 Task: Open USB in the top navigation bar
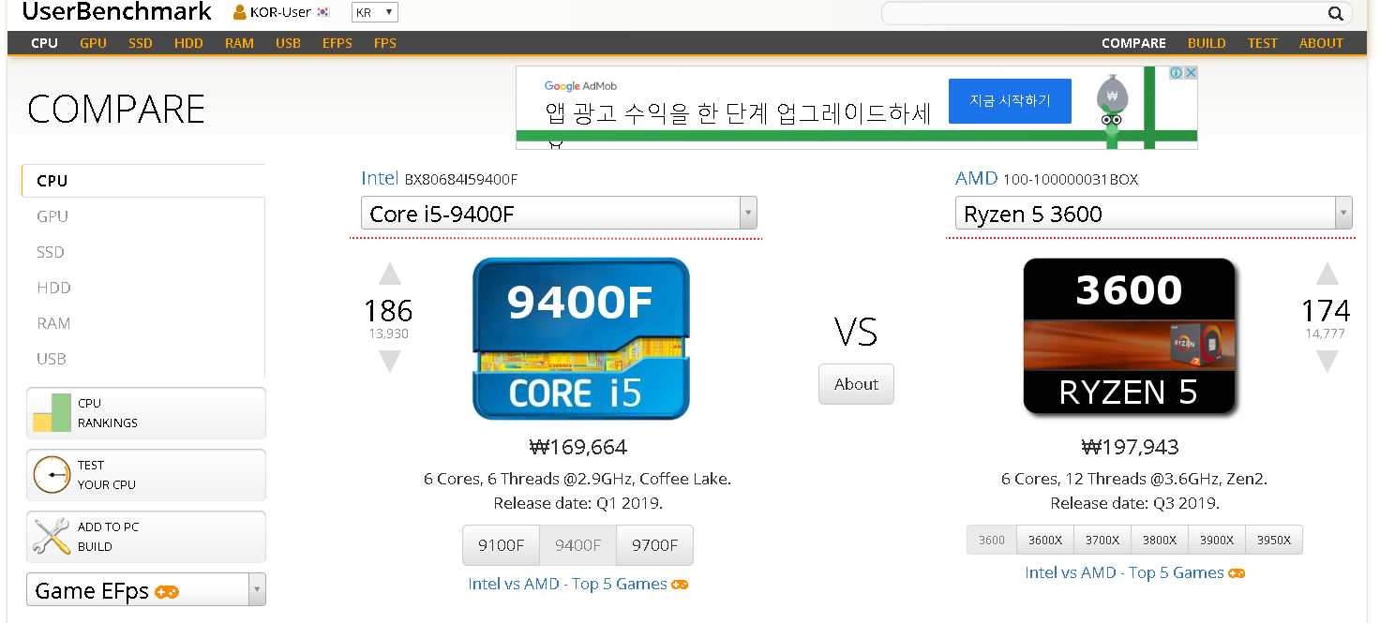pos(288,43)
